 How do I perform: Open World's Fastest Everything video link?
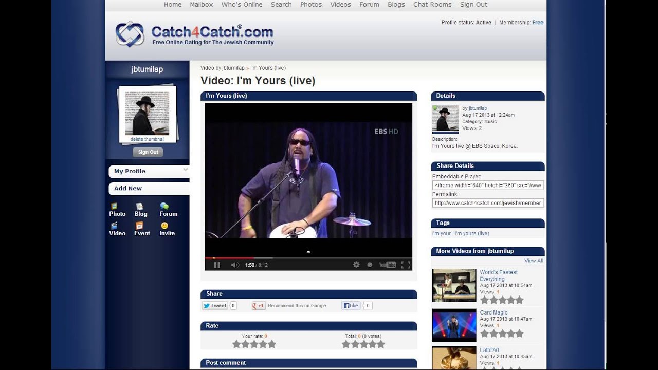tap(499, 276)
